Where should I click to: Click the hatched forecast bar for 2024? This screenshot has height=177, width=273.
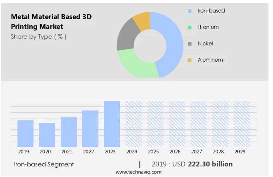(133, 124)
